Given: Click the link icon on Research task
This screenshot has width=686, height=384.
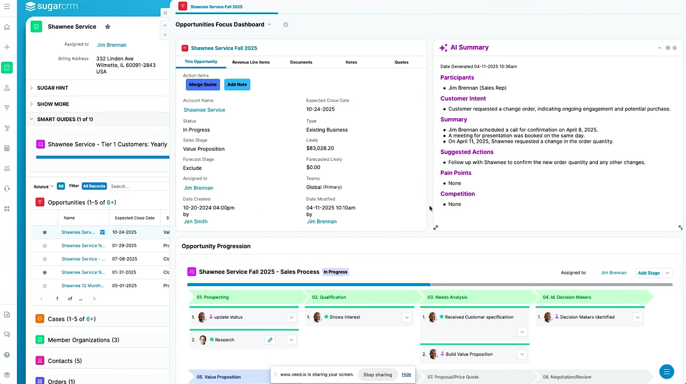Looking at the screenshot, I should 270,340.
